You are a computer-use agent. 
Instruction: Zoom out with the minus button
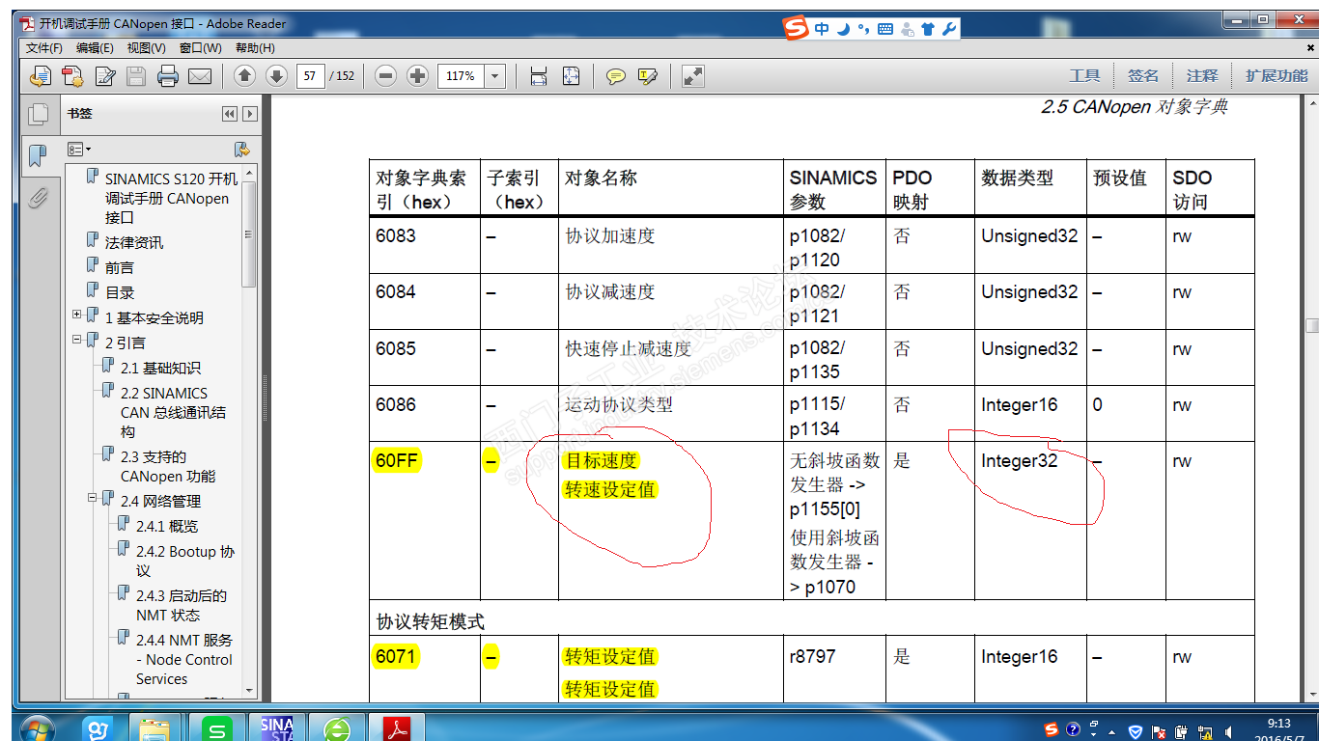point(385,75)
